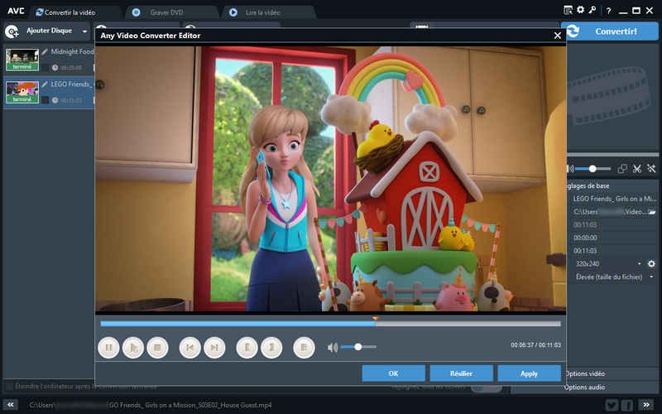Click the status bar file path
This screenshot has width=662, height=414.
151,405
